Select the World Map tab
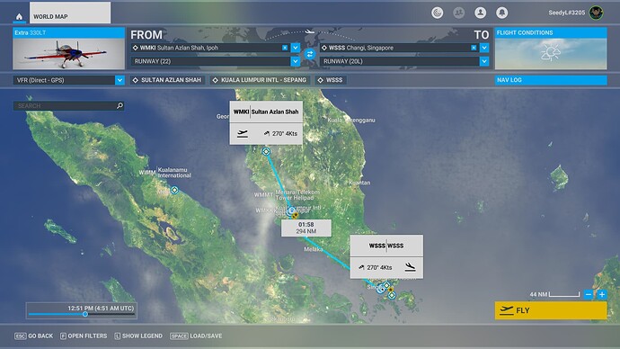Viewport: 620px width, 349px height. coord(70,13)
